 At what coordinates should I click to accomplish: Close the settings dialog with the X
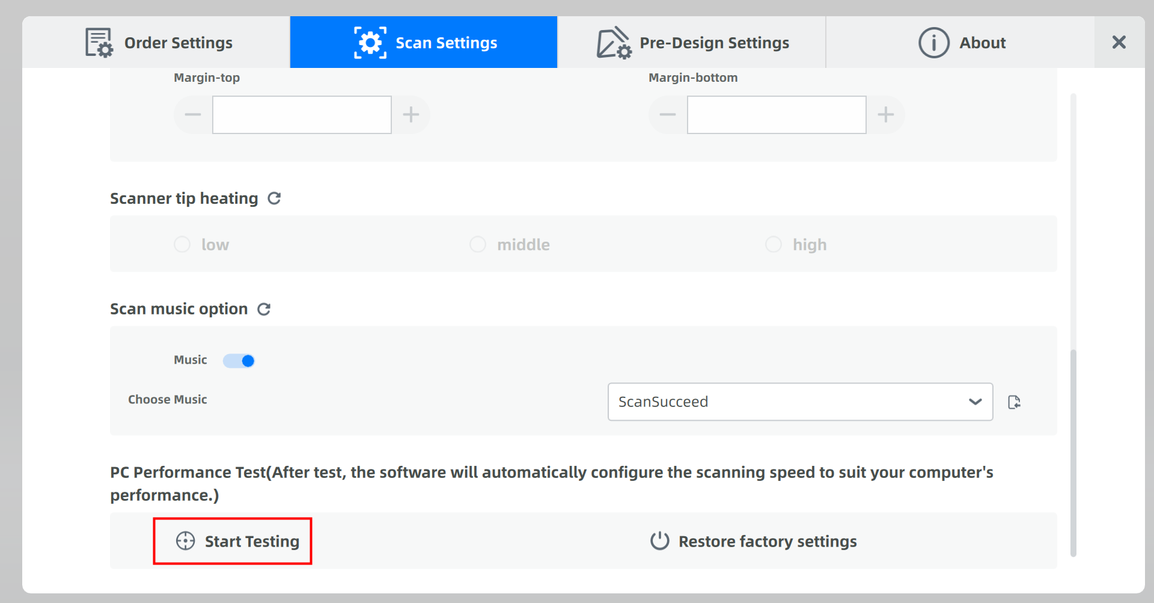pyautogui.click(x=1119, y=42)
